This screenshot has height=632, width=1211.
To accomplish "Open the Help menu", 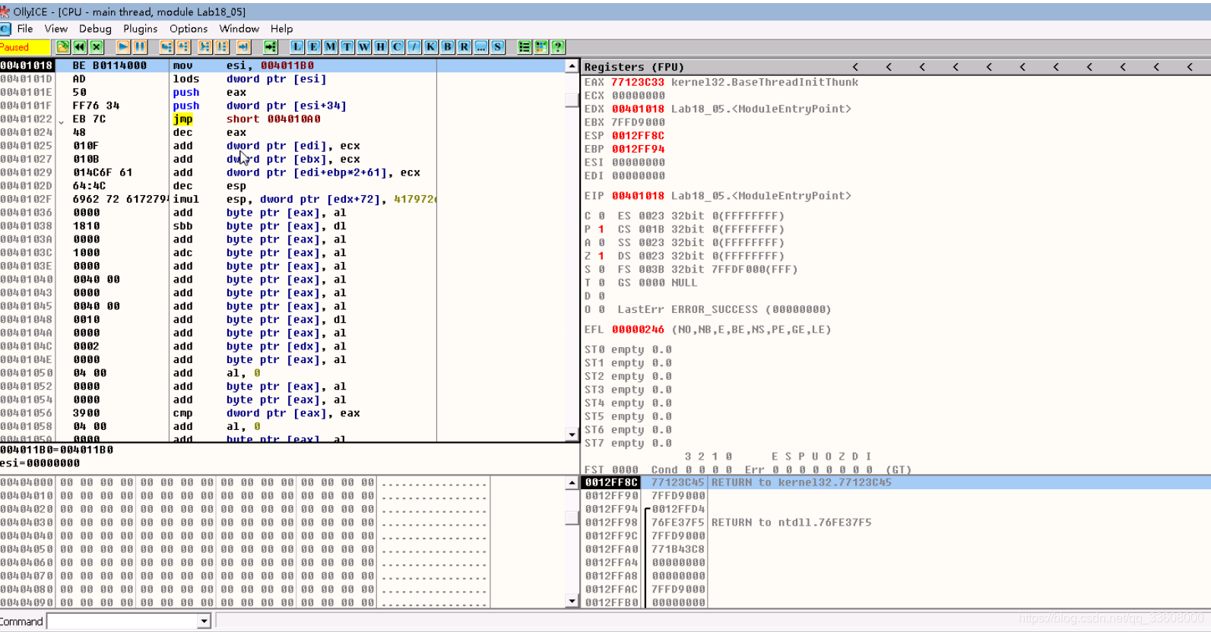I will click(x=281, y=29).
